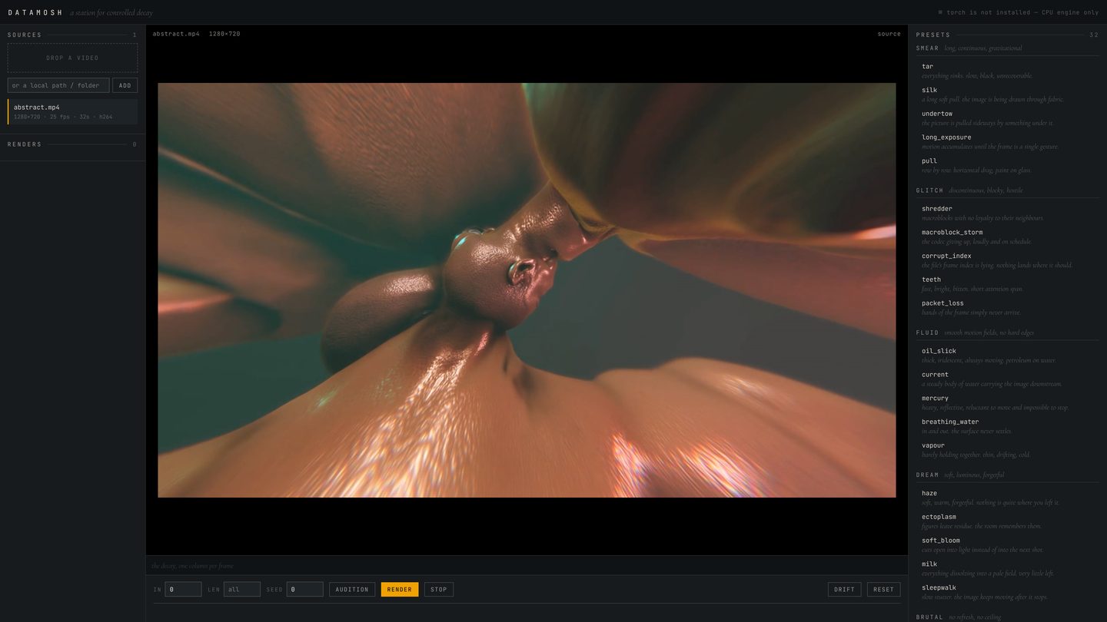1107x622 pixels.
Task: Start an AUDITION preview
Action: pyautogui.click(x=352, y=589)
